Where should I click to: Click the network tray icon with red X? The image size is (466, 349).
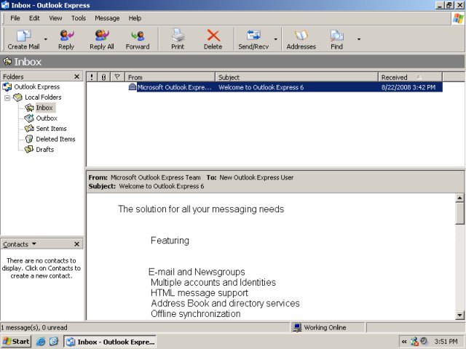click(x=414, y=342)
